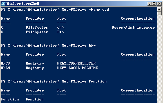The image size is (163, 103).
Task: Click the D:\ root value
Action: click(x=61, y=32)
